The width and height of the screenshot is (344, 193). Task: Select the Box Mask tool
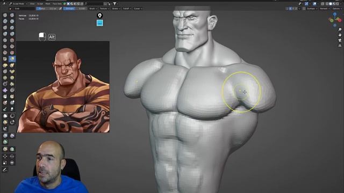point(5,116)
